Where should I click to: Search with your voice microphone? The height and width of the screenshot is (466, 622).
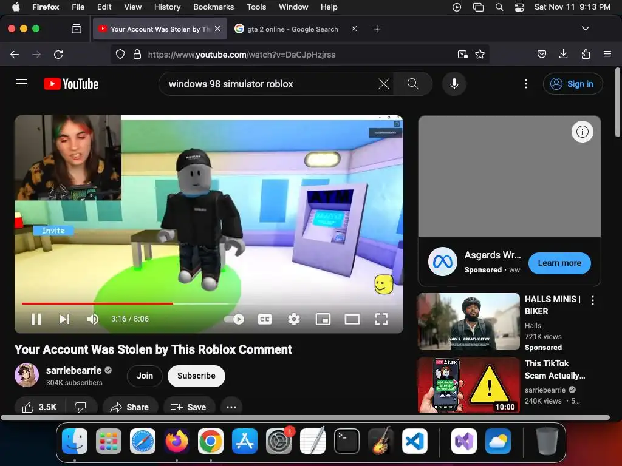point(454,84)
